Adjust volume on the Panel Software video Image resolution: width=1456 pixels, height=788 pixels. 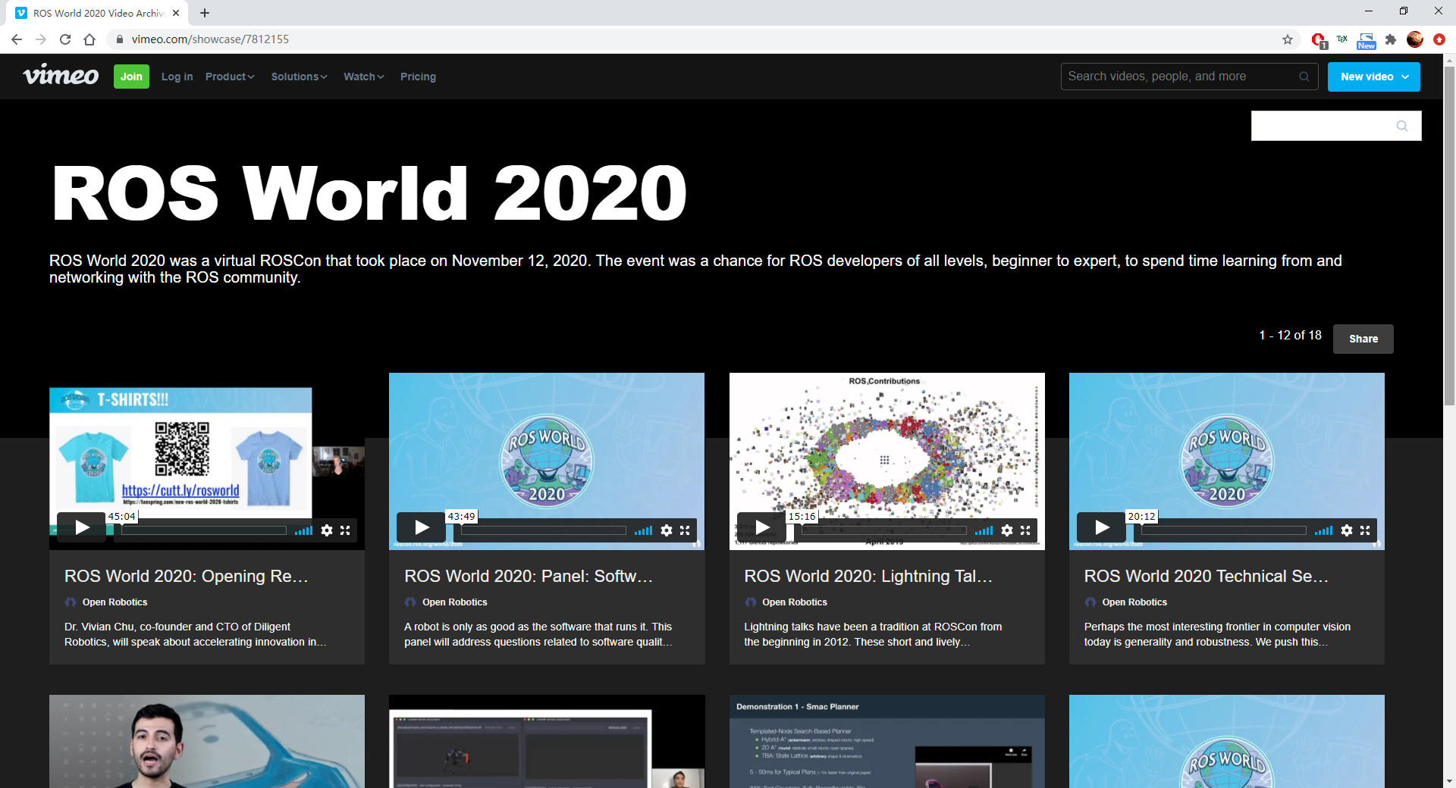coord(643,530)
